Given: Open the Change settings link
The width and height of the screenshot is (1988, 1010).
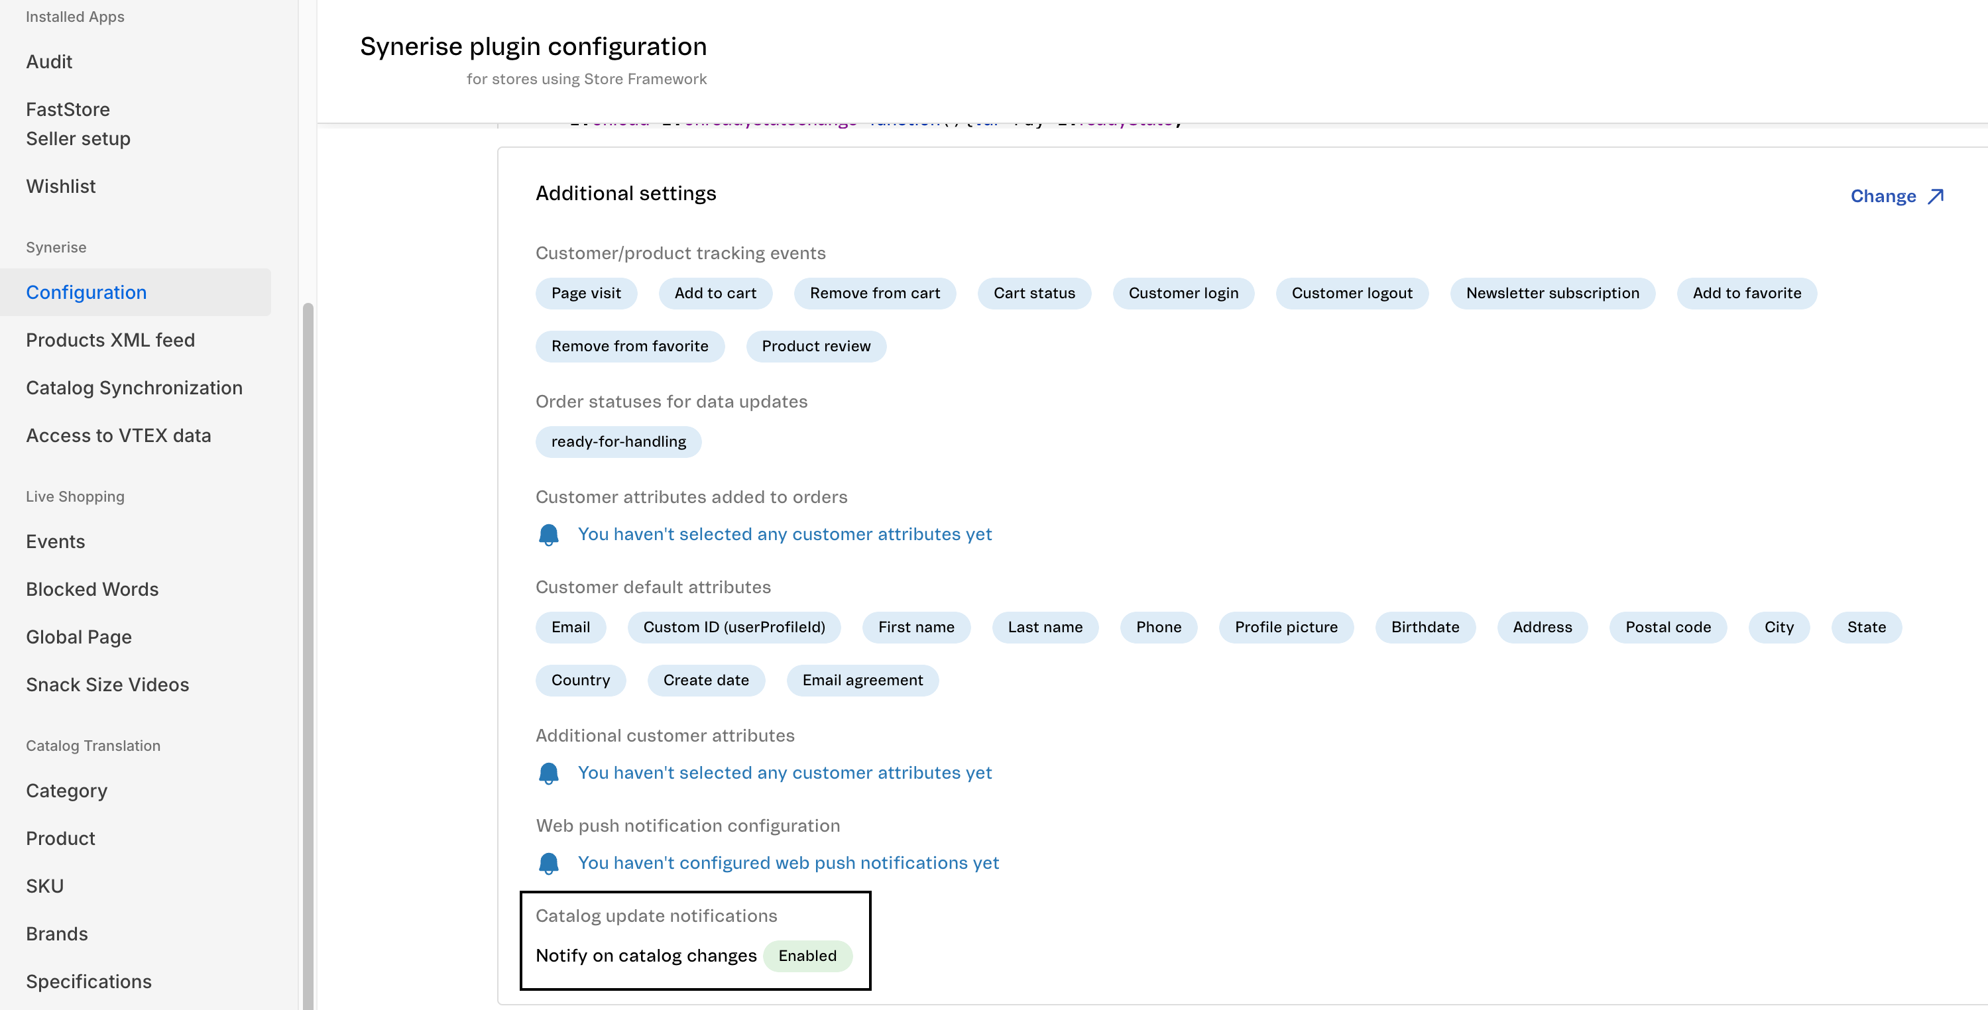Looking at the screenshot, I should coord(1897,197).
